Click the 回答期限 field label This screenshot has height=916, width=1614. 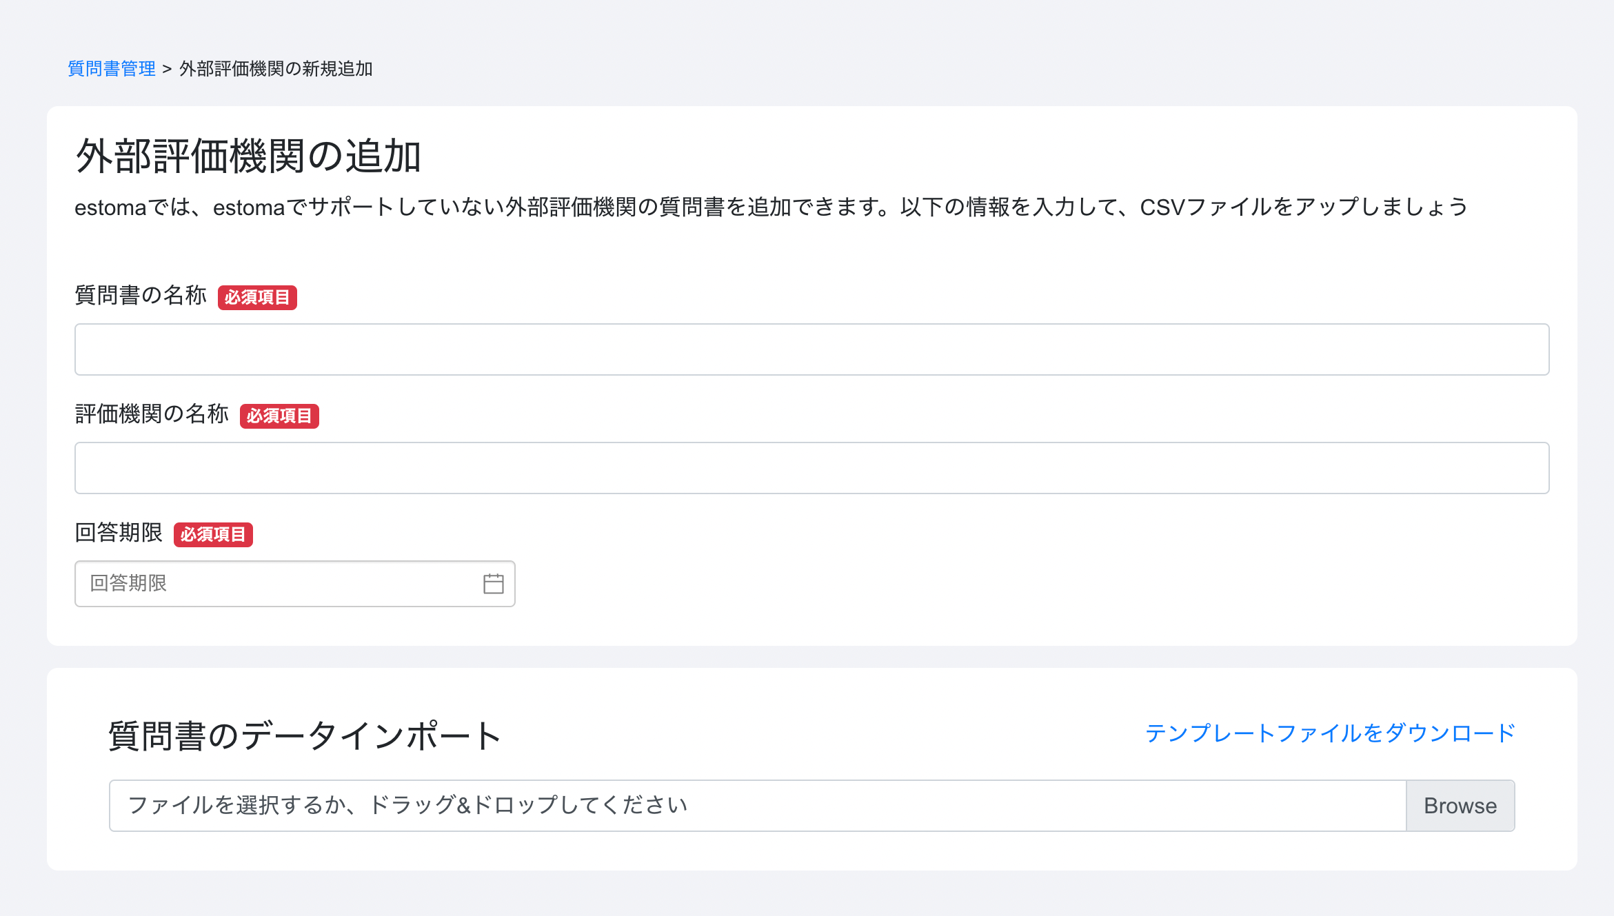click(119, 533)
